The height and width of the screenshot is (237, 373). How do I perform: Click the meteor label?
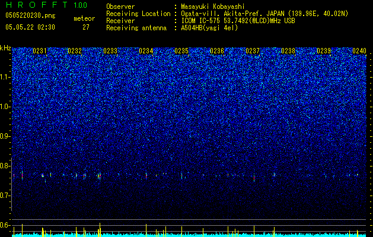click(84, 18)
